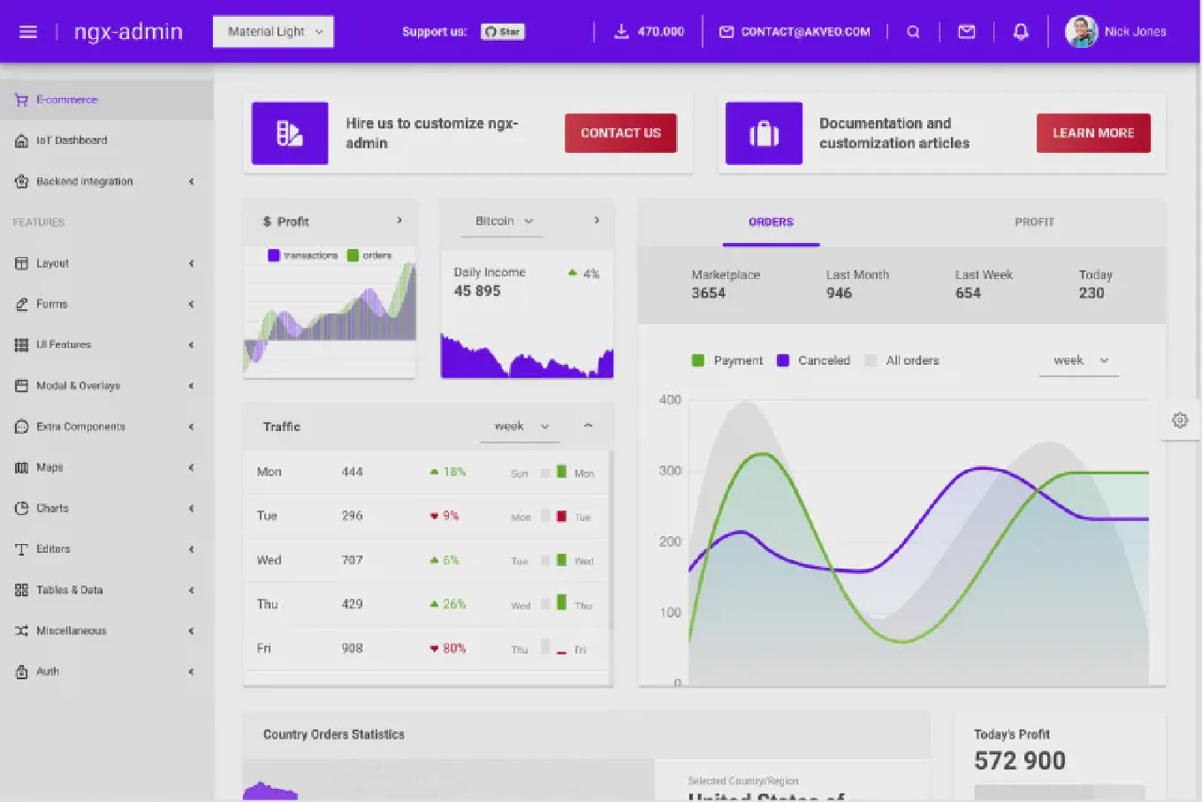Screen dimensions: 1202x802
Task: Open Tables & Data menu item
Action: pos(106,590)
